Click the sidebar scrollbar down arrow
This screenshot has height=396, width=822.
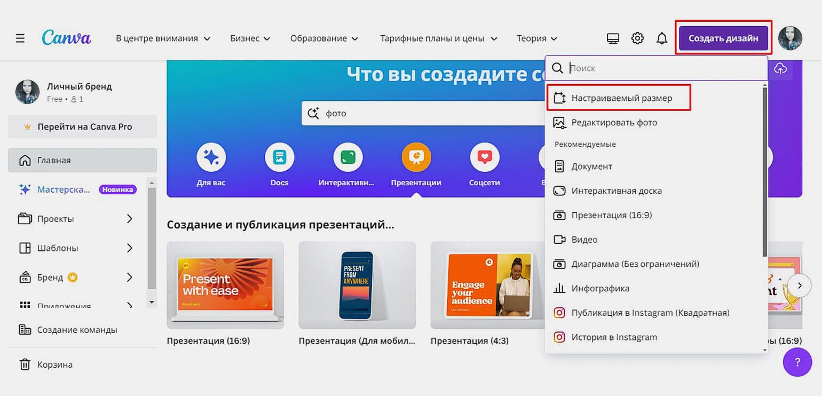tap(152, 303)
